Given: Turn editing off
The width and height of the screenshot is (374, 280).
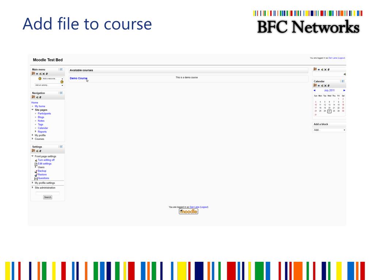Looking at the screenshot, I should click(x=46, y=160).
